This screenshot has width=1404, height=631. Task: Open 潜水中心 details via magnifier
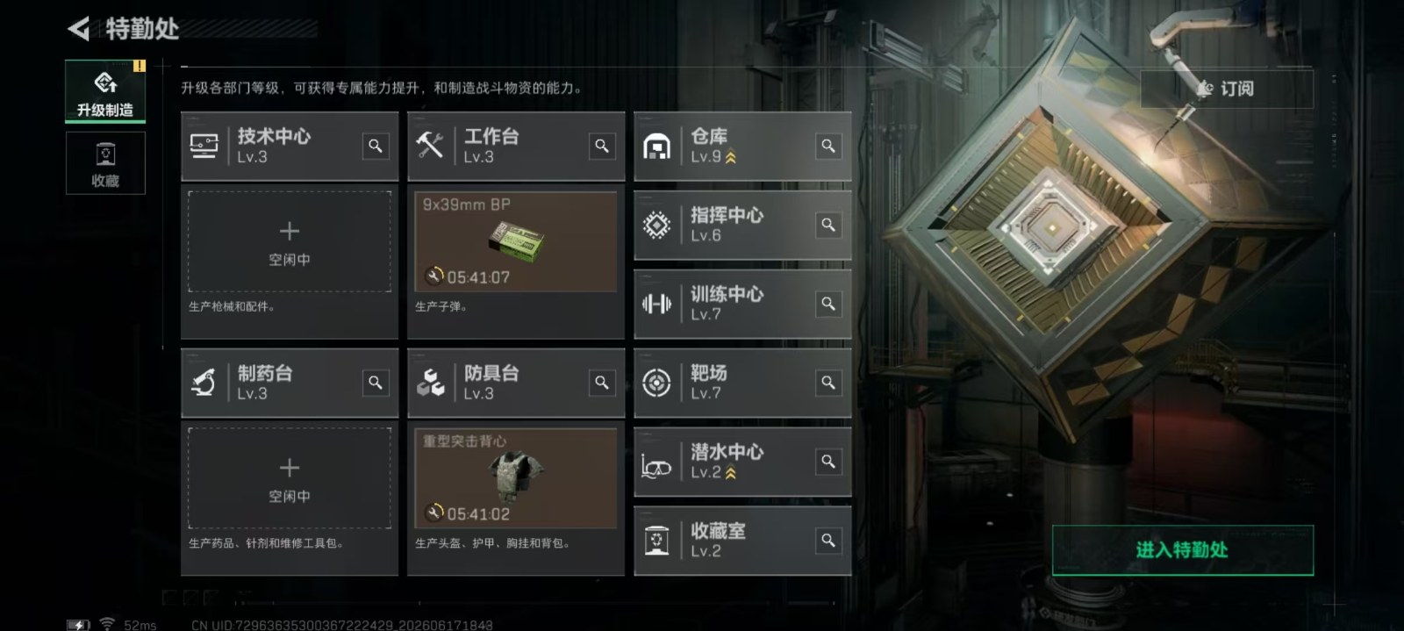pos(828,462)
